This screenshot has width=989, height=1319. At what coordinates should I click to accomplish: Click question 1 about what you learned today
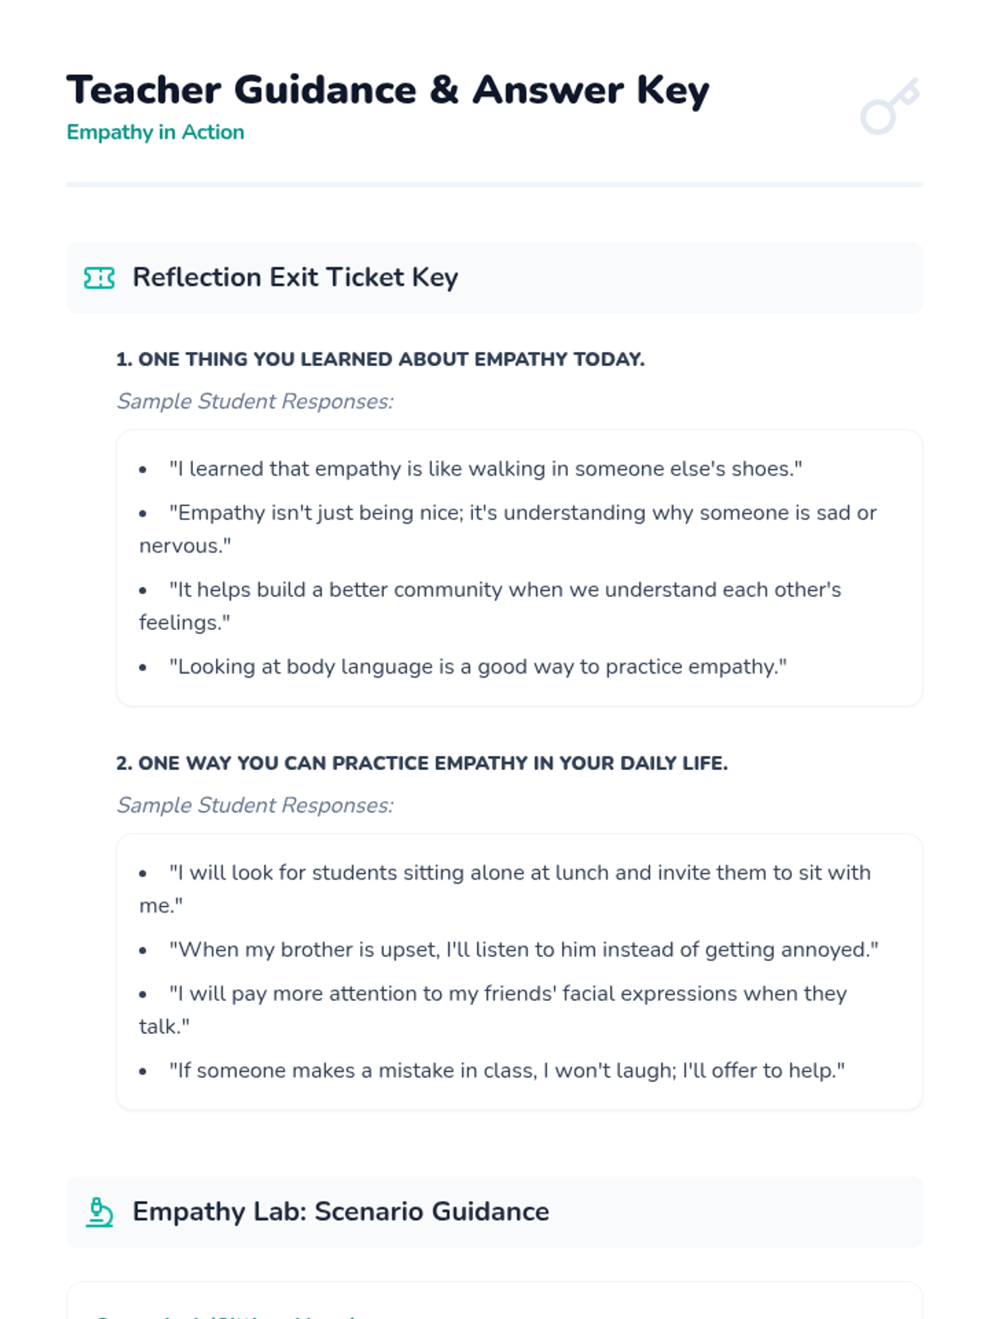click(x=380, y=359)
